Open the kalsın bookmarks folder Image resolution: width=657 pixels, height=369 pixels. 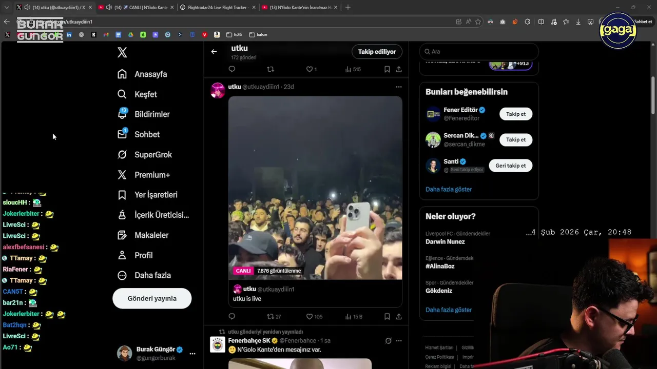[x=258, y=35]
